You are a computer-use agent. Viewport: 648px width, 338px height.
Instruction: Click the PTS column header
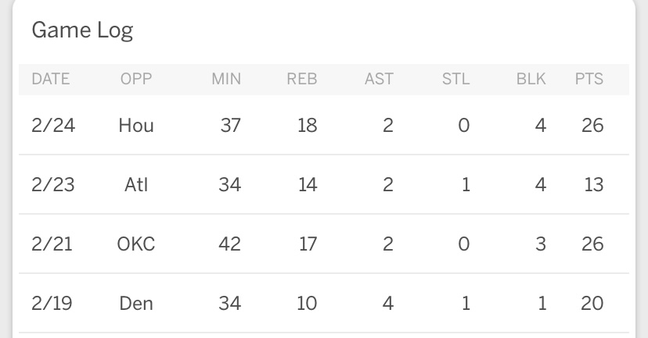pyautogui.click(x=589, y=79)
